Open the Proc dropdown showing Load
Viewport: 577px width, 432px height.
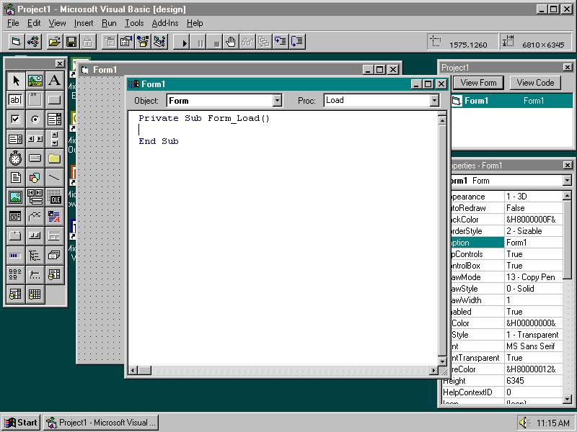(x=434, y=100)
